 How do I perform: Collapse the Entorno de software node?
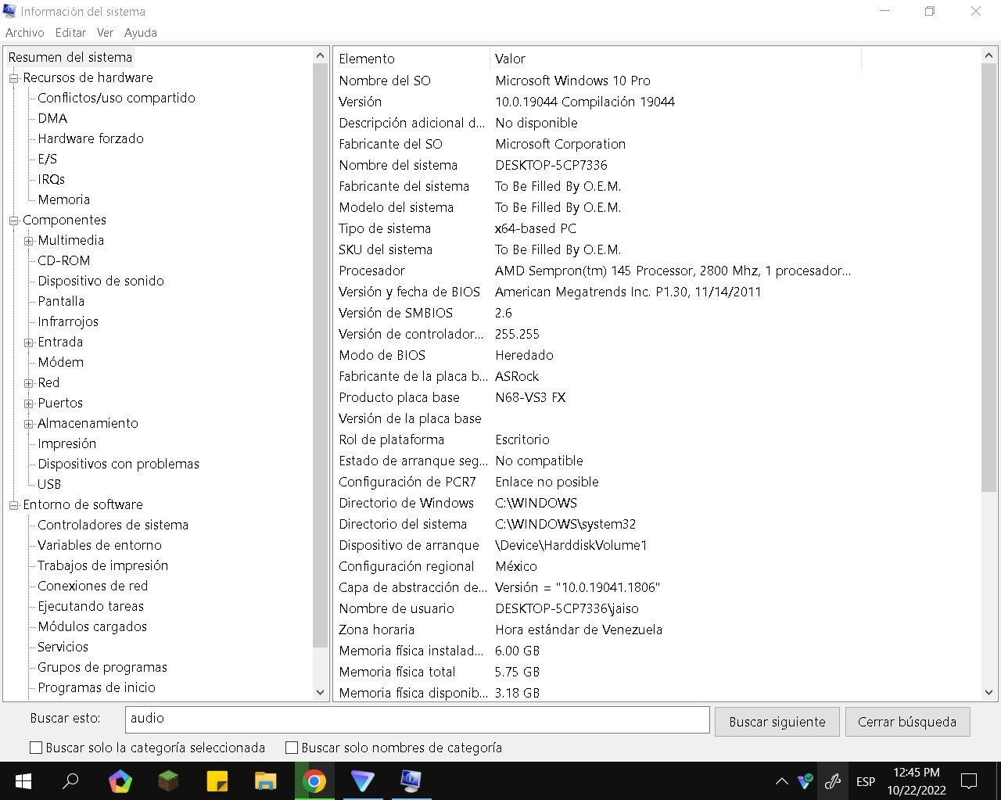click(13, 505)
